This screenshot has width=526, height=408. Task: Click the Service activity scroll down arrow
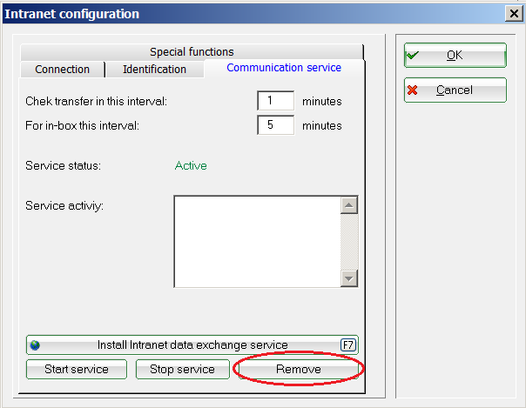pos(349,278)
